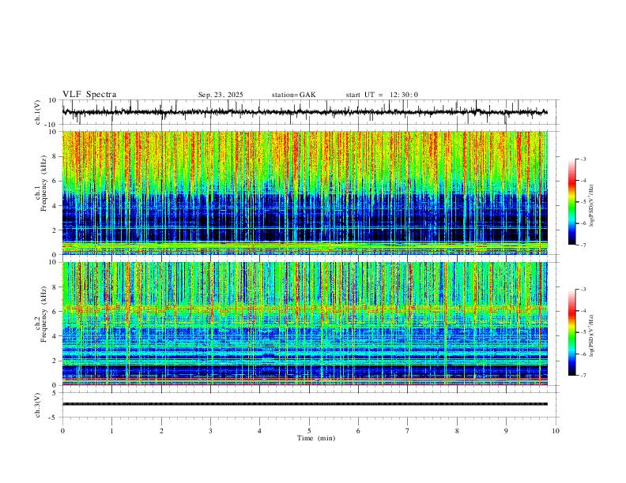The image size is (626, 483).
Task: Click inside the ch.1 spectrogram panel
Action: 305,193
